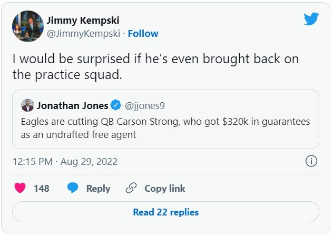The height and width of the screenshot is (236, 333).
Task: Open the Jimmy Kempski display name
Action: (83, 21)
